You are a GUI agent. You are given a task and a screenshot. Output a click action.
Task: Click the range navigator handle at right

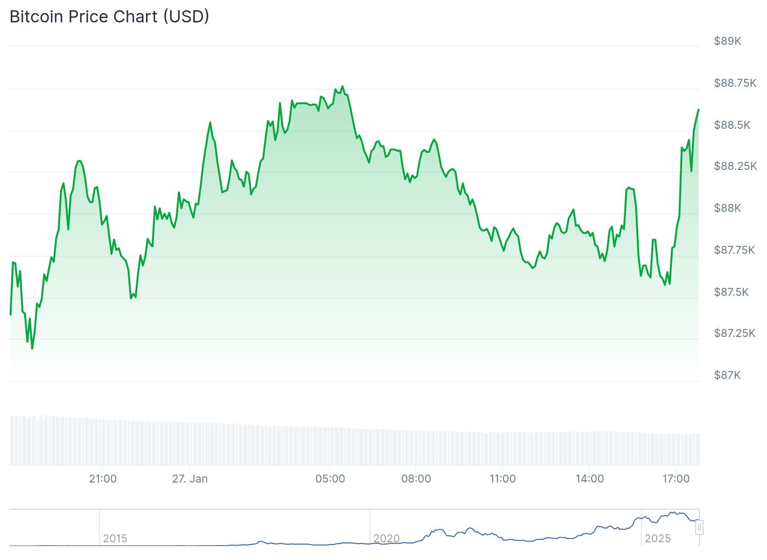coord(699,528)
